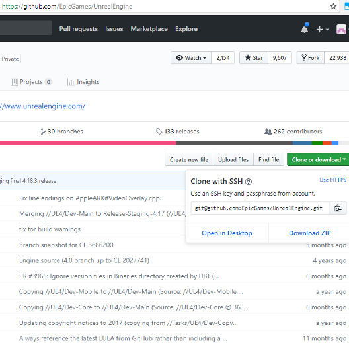
Task: Click Download ZIP
Action: coord(309,233)
